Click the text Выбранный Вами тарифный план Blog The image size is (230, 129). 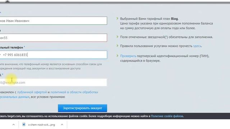pos(149,19)
